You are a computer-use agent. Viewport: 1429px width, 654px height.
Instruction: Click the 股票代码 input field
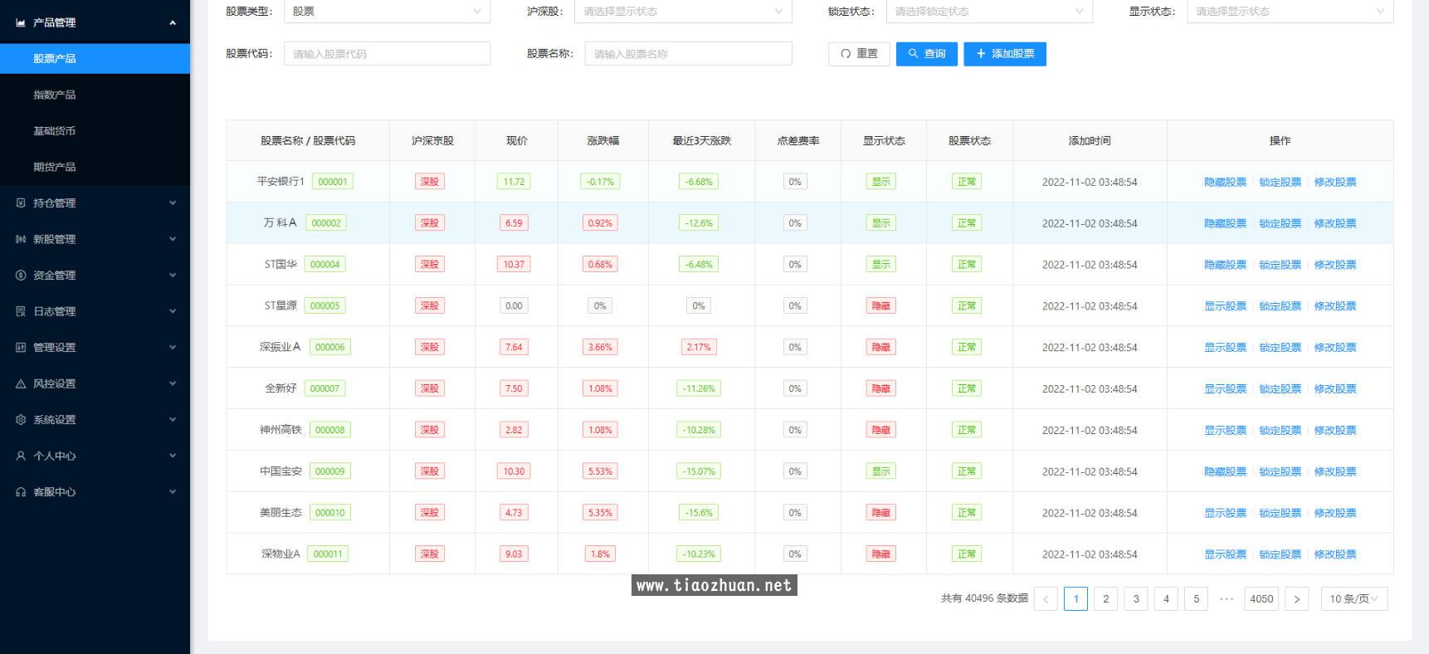tap(387, 53)
